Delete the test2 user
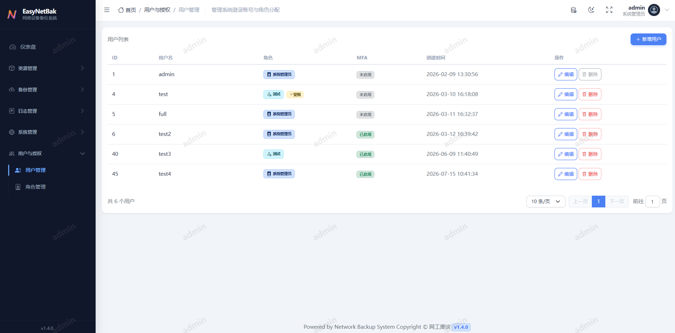 (590, 134)
